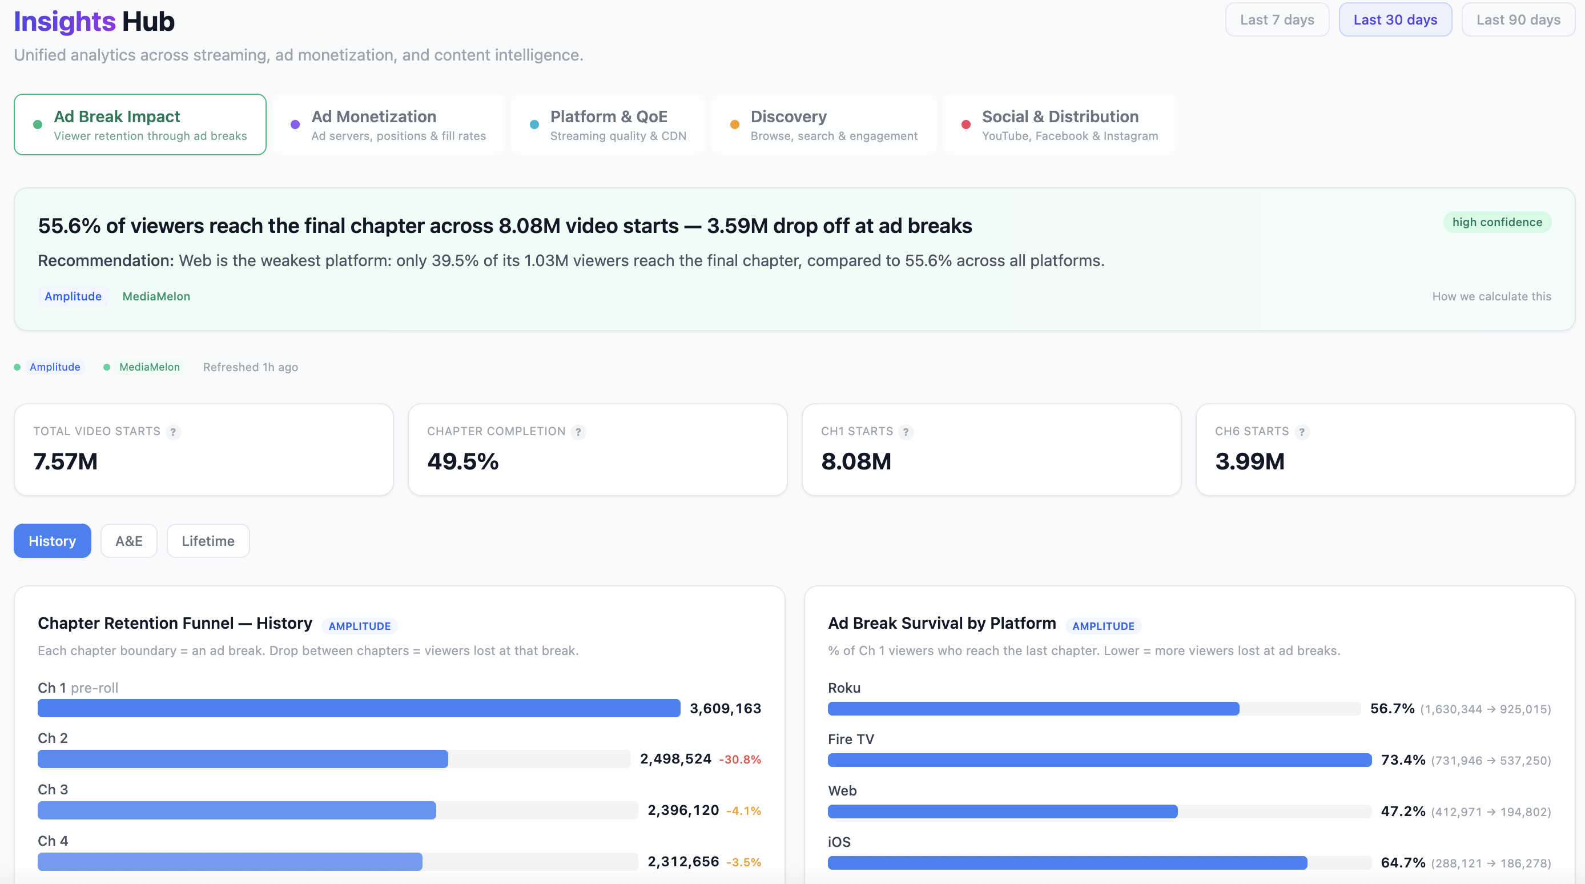The width and height of the screenshot is (1585, 884).
Task: Click the high confidence badge
Action: point(1497,222)
